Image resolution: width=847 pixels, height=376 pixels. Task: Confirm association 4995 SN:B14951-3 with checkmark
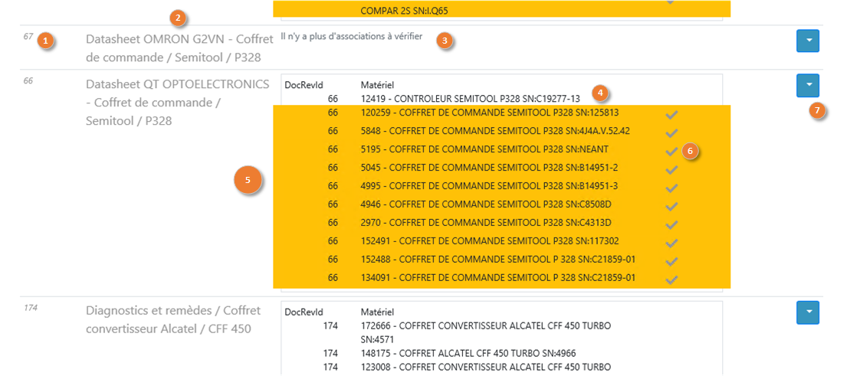point(671,188)
